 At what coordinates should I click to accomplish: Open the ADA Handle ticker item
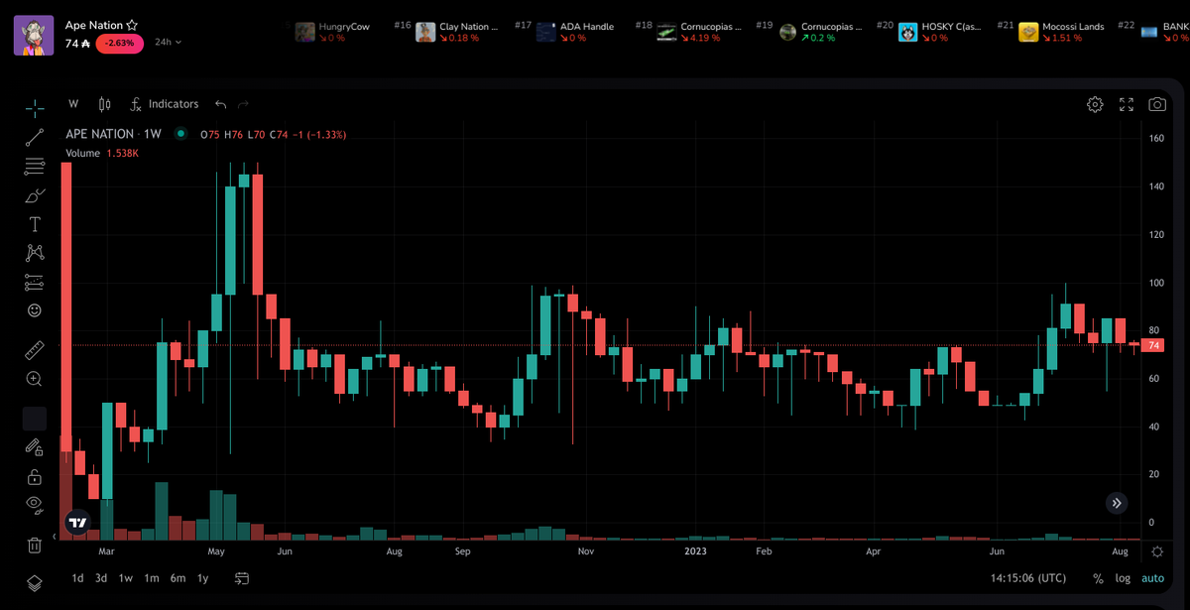click(576, 32)
